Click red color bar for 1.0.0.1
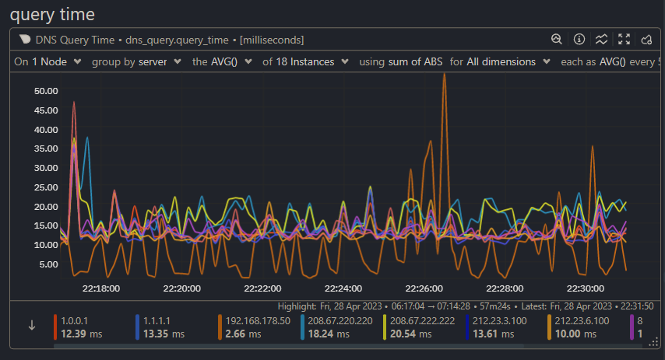This screenshot has height=360, width=665. click(55, 327)
